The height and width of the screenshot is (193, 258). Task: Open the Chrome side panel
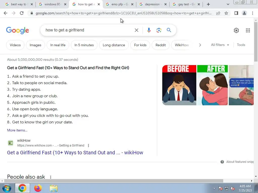tap(236, 13)
